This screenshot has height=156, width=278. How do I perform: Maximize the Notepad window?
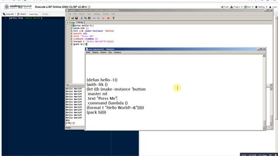point(261,49)
